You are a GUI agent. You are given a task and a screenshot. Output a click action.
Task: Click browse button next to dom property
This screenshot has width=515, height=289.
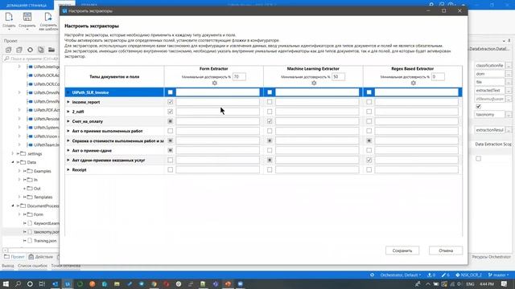509,74
